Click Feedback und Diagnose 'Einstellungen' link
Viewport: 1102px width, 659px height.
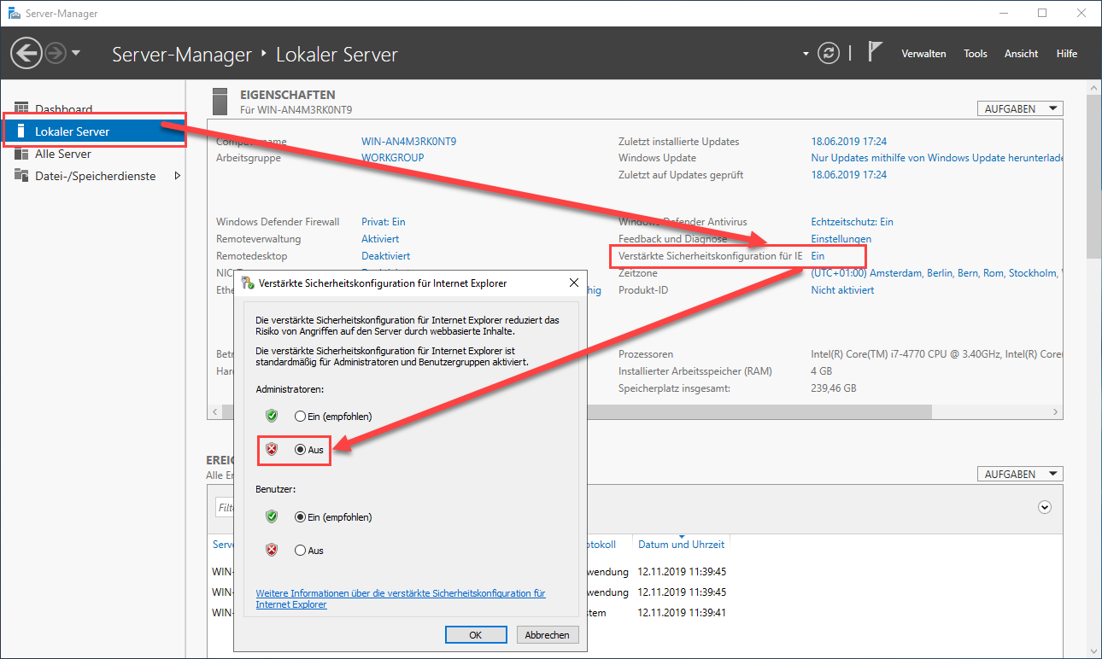[x=841, y=239]
